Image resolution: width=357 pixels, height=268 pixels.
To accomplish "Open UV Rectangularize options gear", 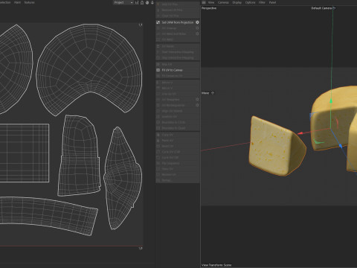I will click(197, 105).
